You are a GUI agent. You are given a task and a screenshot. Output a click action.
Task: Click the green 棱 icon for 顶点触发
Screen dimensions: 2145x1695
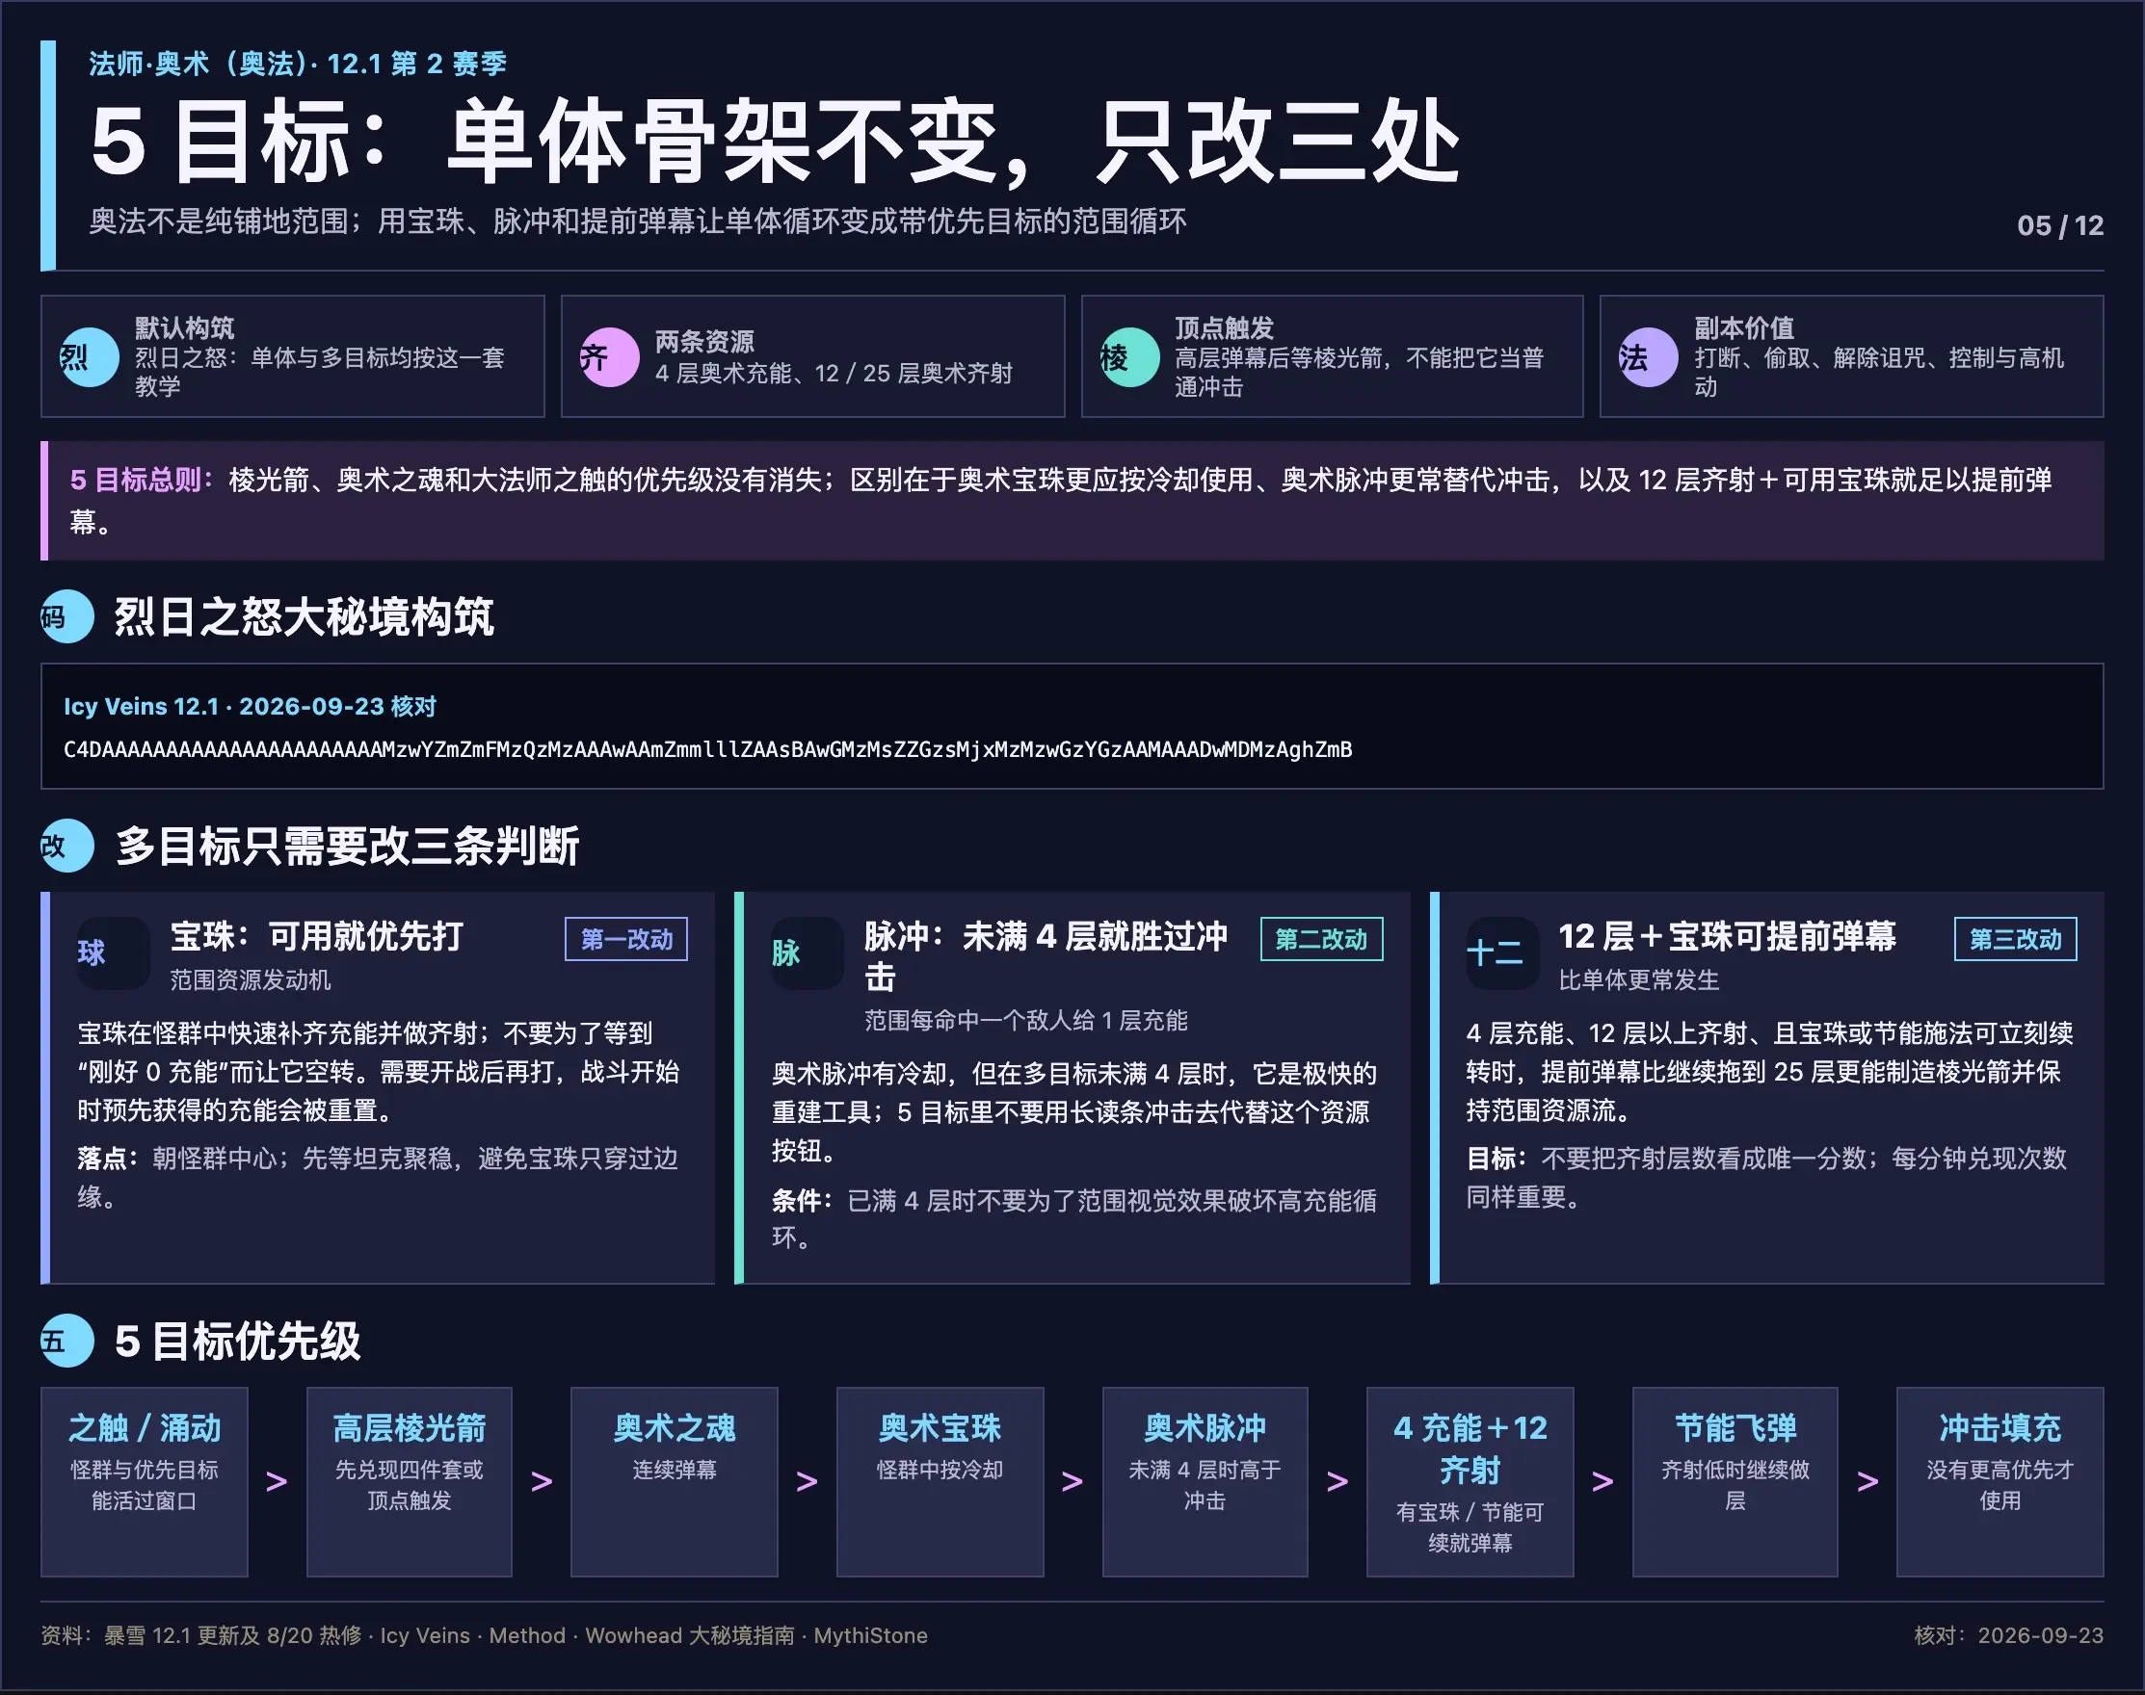pyautogui.click(x=1130, y=357)
